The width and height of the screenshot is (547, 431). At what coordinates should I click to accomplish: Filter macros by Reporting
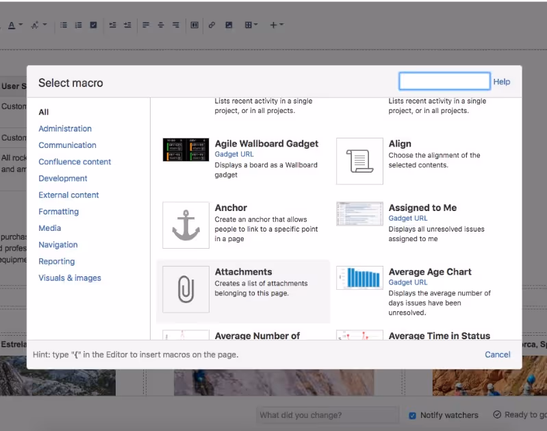pyautogui.click(x=57, y=261)
